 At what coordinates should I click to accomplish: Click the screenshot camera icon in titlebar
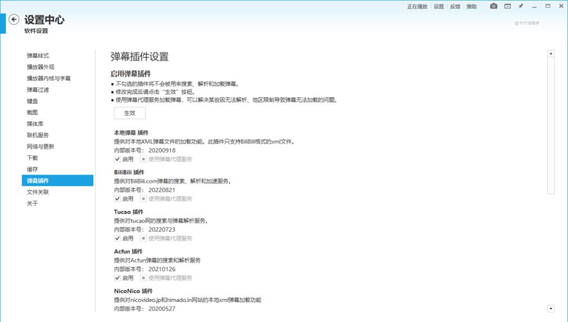493,7
